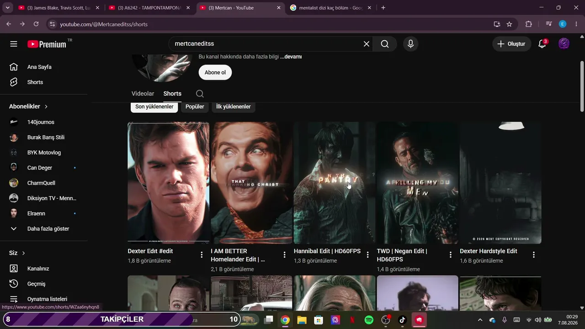Viewport: 585px width, 329px height.
Task: Click the Oluştur button
Action: 512,44
